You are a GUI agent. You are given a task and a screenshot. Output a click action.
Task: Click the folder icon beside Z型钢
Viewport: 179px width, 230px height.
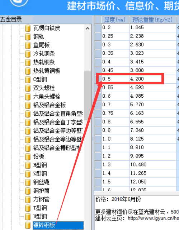pos(28,174)
